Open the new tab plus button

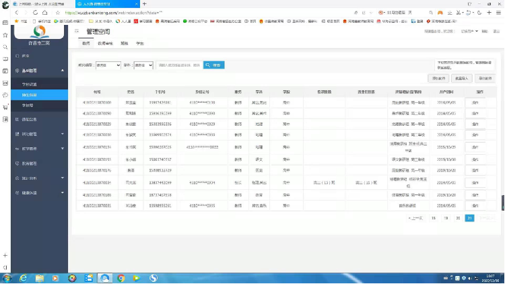[x=144, y=4]
